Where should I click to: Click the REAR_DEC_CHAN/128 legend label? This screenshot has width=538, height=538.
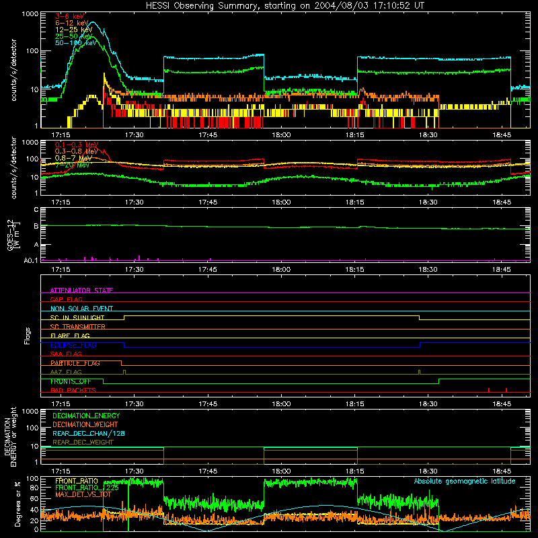pyautogui.click(x=89, y=433)
